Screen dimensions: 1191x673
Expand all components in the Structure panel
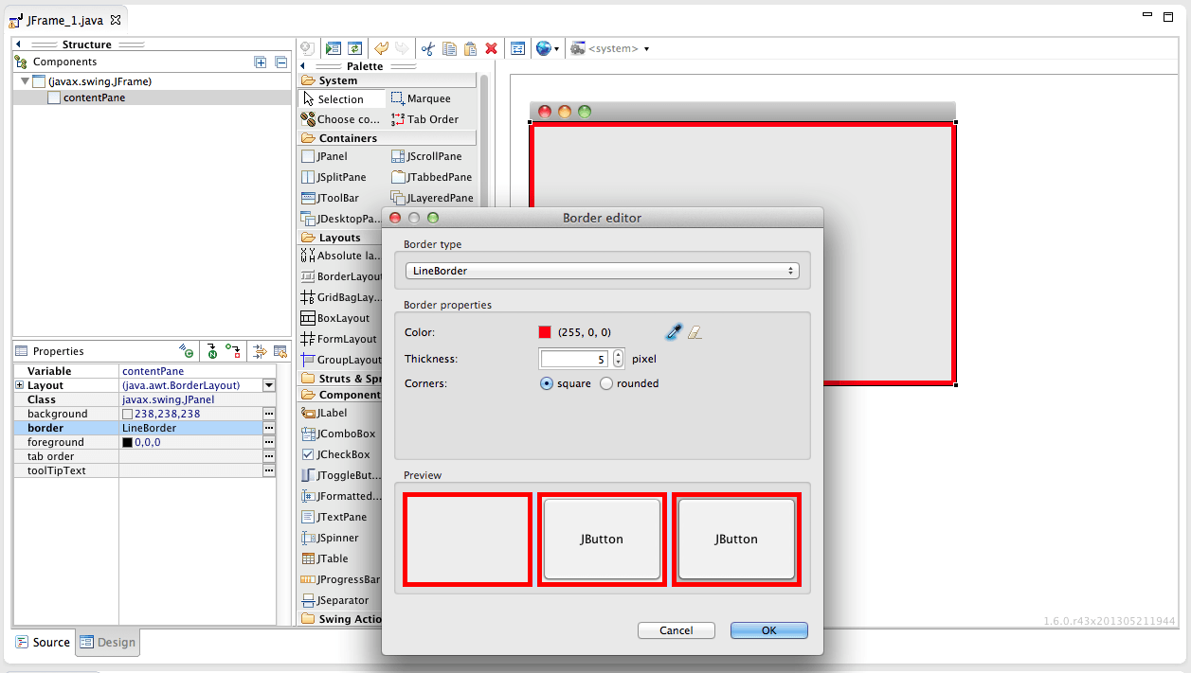coord(261,62)
